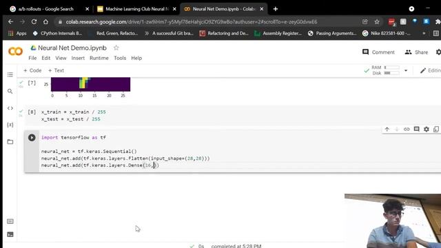Open the Comment panel
The width and height of the screenshot is (441, 248).
click(378, 52)
